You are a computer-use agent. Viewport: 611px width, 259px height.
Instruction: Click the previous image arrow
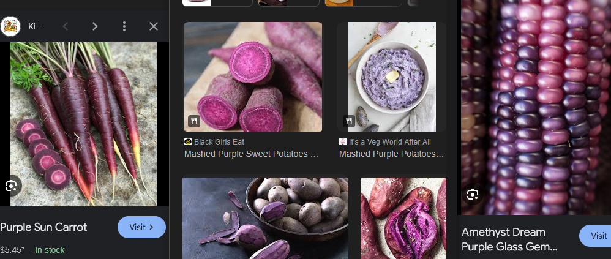pos(66,26)
